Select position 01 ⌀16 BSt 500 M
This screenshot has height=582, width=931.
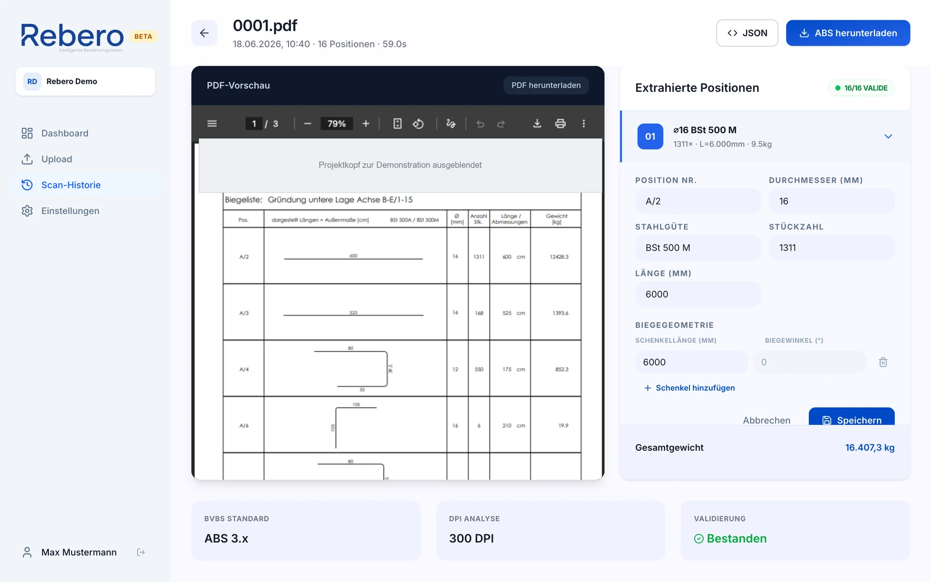tap(765, 136)
